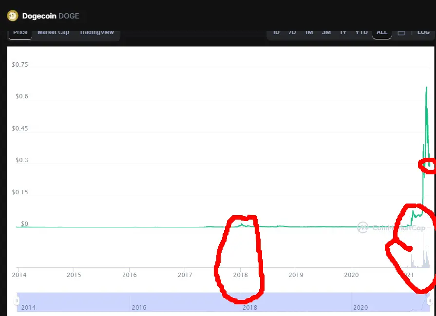Viewport: 436px width, 316px height.
Task: Click the 2016 label in the range navigator
Action: pyautogui.click(x=138, y=307)
